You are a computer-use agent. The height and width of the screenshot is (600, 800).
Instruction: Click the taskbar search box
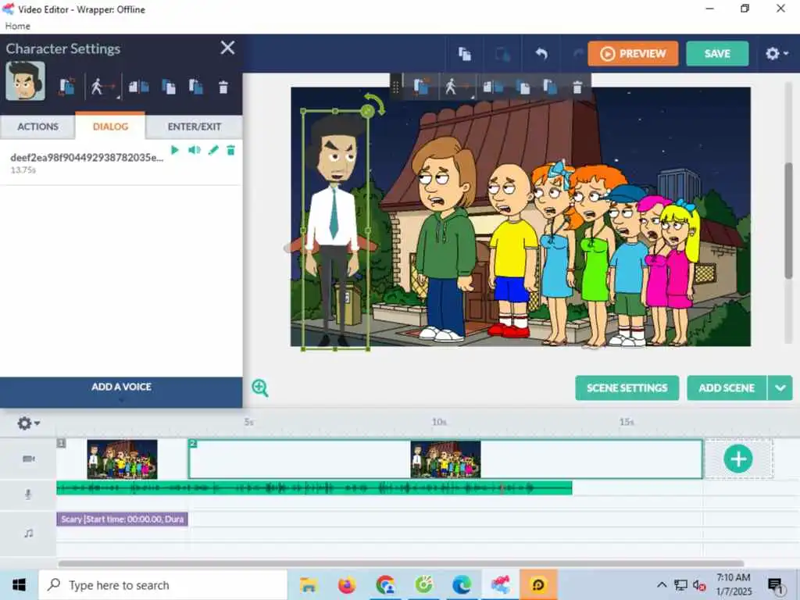coord(163,584)
